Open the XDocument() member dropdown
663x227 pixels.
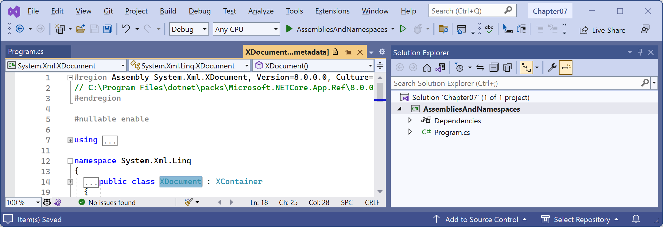coord(313,66)
